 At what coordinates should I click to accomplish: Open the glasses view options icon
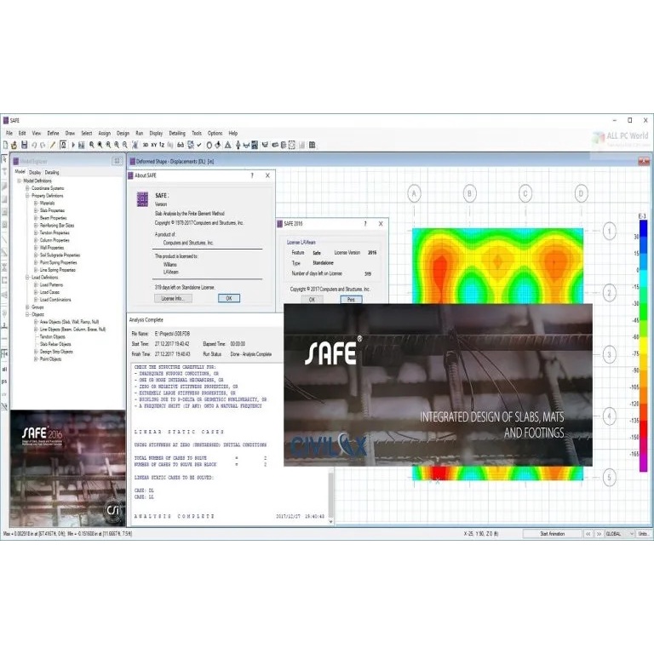click(x=181, y=145)
